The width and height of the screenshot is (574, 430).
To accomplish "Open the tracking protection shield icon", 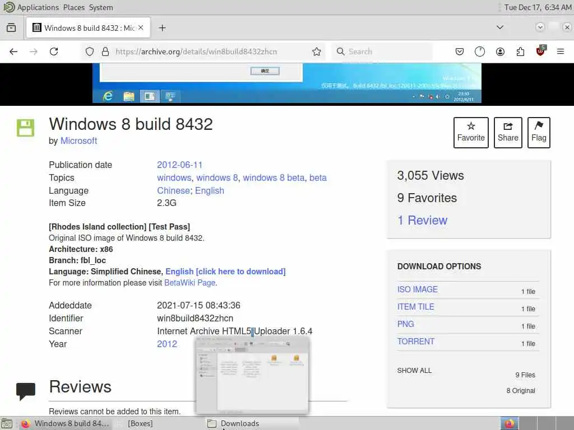I will click(90, 52).
